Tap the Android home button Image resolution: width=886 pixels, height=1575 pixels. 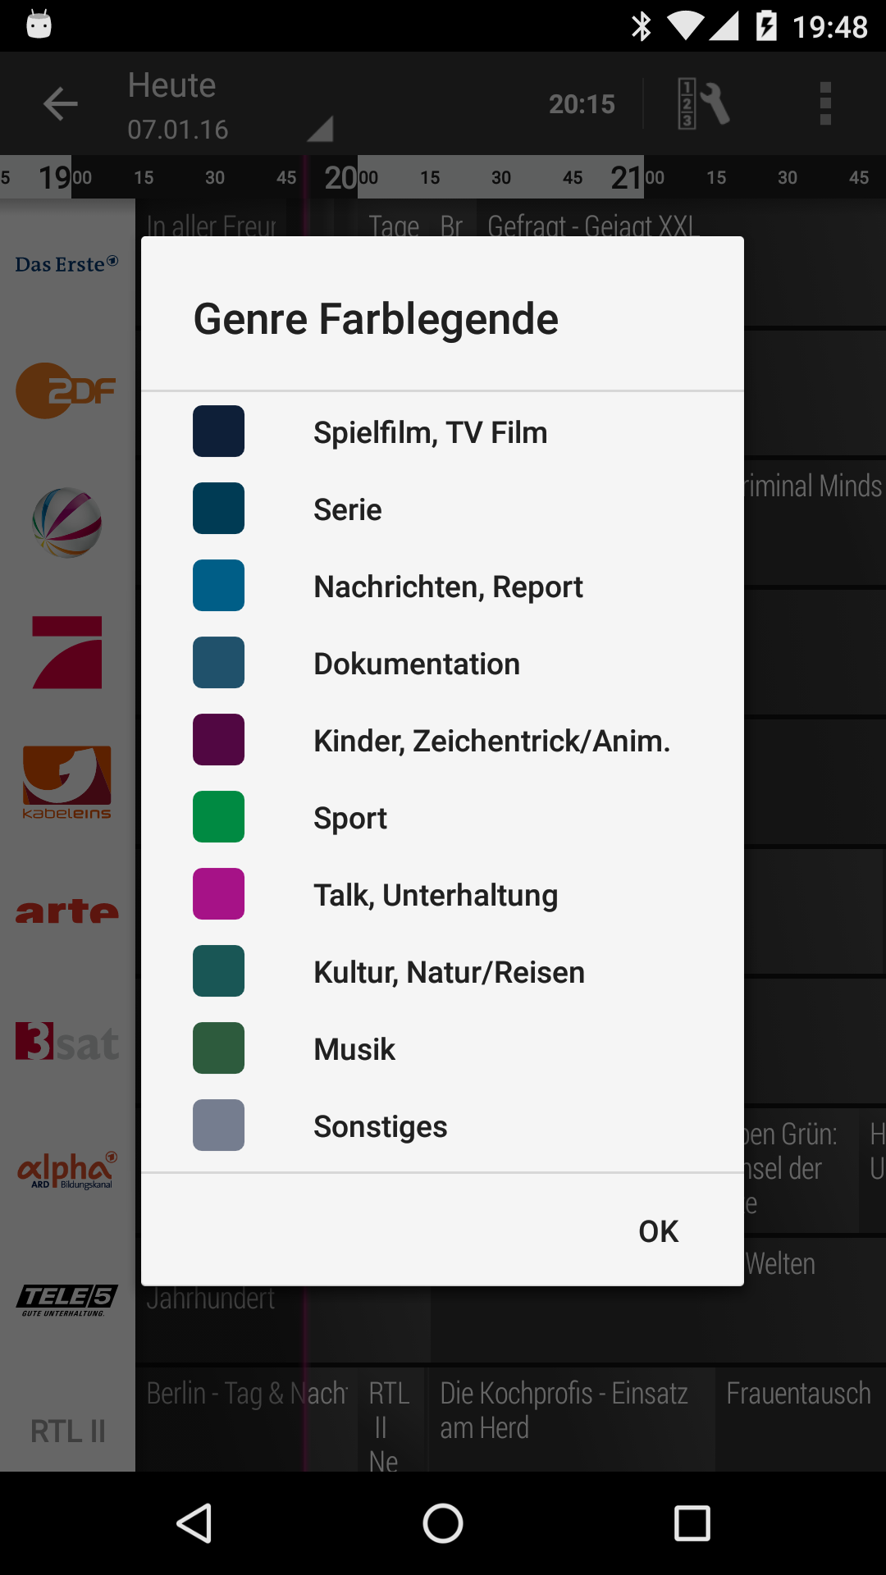[x=443, y=1524]
